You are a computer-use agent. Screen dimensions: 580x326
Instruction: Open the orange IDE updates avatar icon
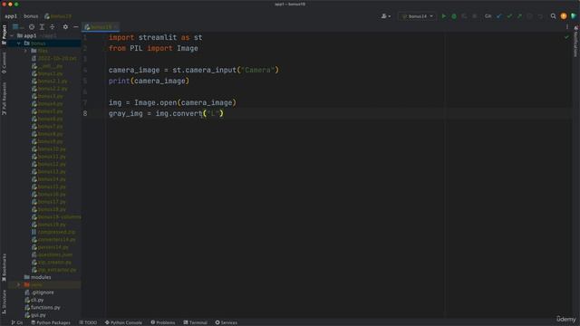[564, 16]
